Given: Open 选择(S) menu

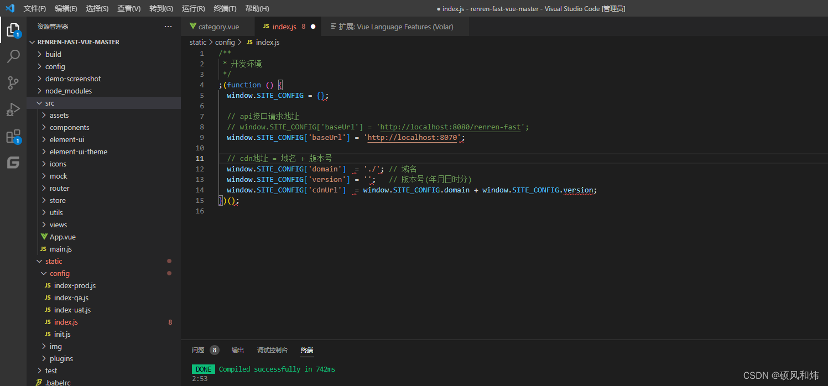Looking at the screenshot, I should click(97, 9).
